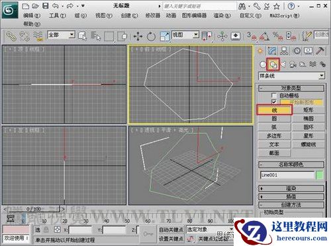Click the New Scene icon in the quick access toolbar
This screenshot has height=246, width=331.
pyautogui.click(x=26, y=6)
